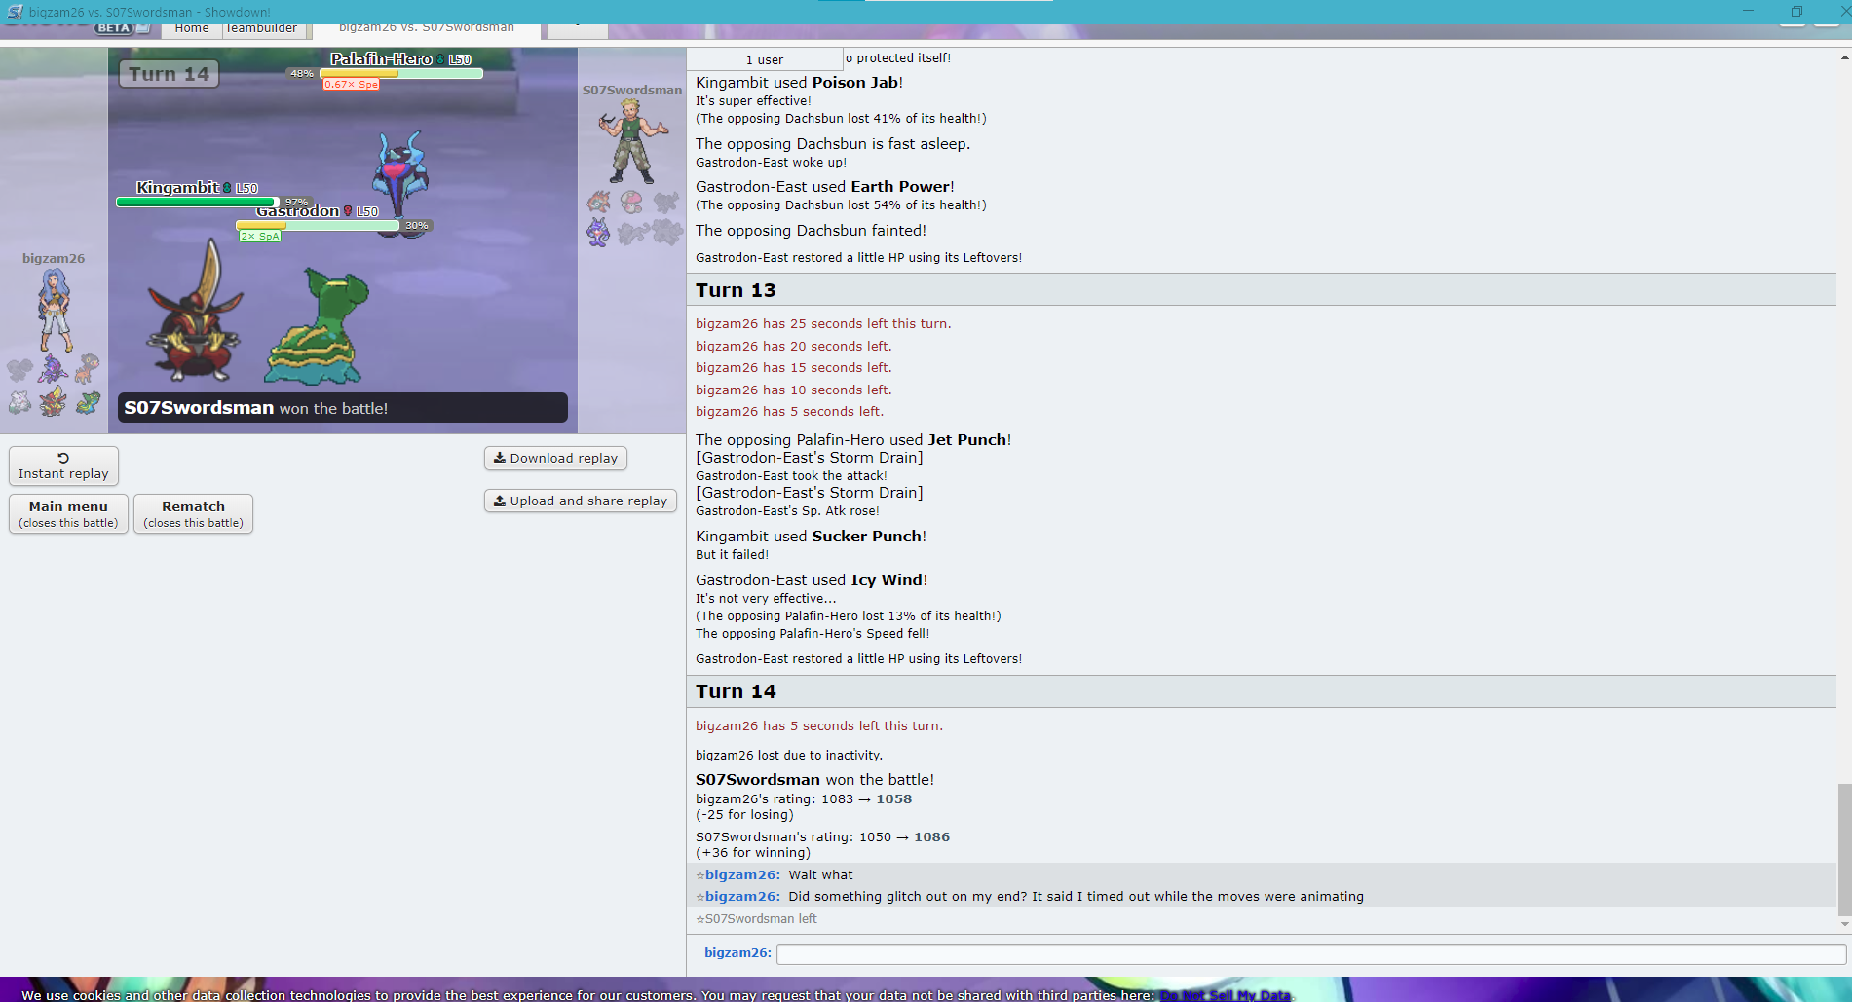Click Kingambit icon in bigzam26's team row

(x=53, y=400)
